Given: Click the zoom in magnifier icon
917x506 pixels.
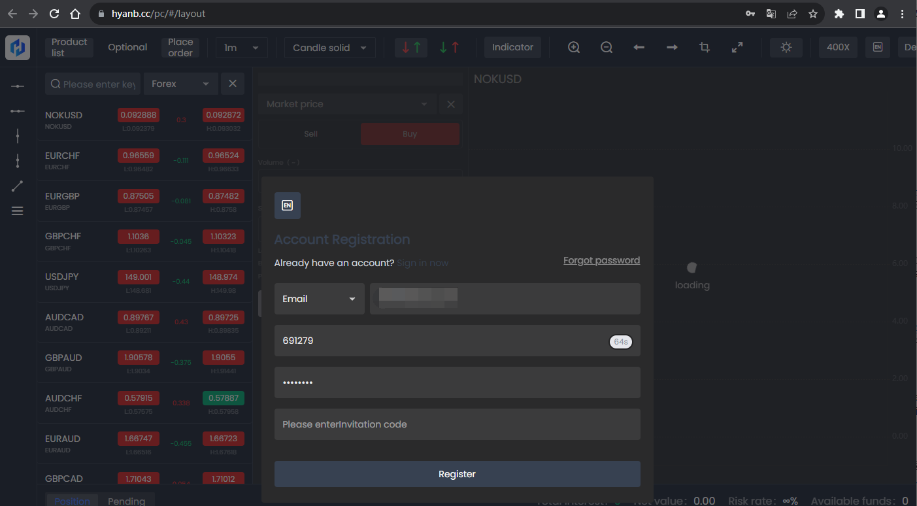Looking at the screenshot, I should click(x=574, y=47).
